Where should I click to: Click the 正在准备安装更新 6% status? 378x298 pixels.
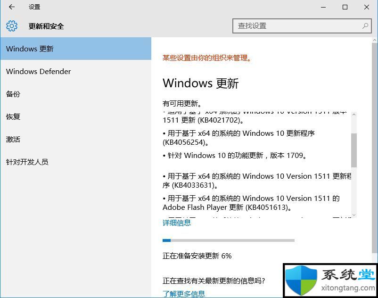pos(197,256)
